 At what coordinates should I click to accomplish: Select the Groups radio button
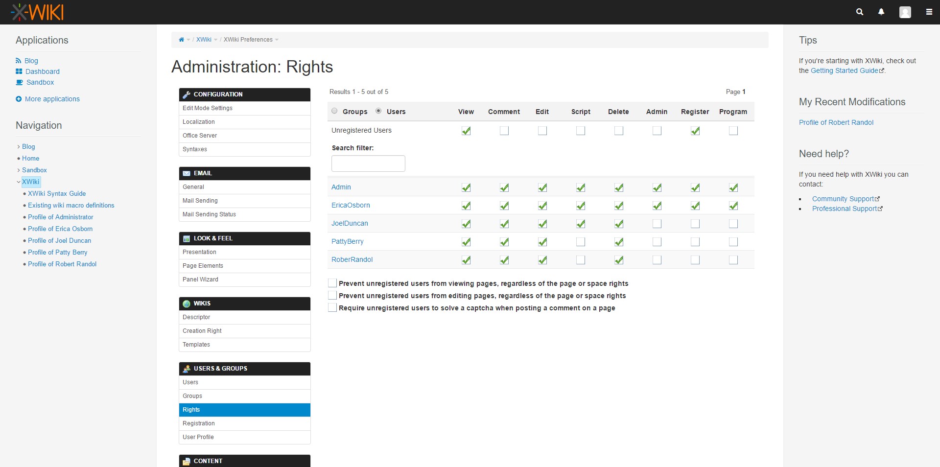click(x=334, y=111)
